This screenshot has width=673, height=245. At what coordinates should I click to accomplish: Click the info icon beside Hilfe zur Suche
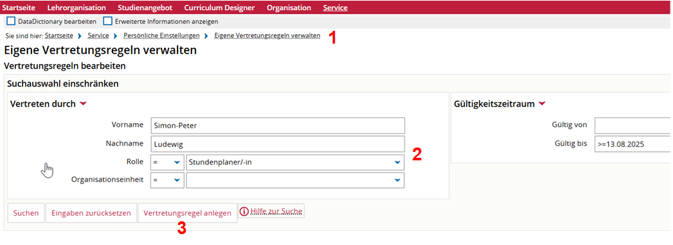pyautogui.click(x=244, y=211)
